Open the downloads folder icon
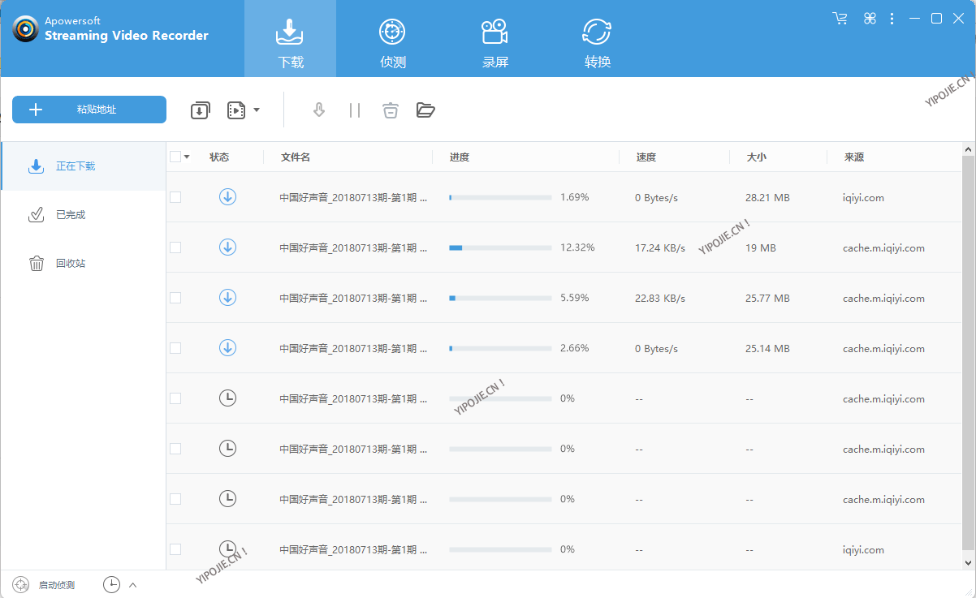The width and height of the screenshot is (976, 598). pos(425,110)
